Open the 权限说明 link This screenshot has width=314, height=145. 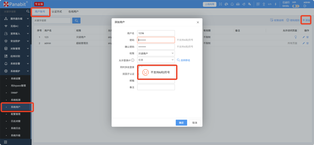277,20
